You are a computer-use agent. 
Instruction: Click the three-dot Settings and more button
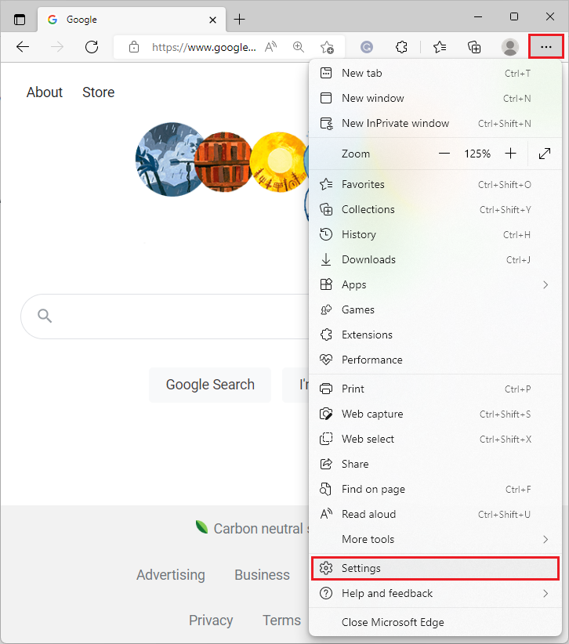click(546, 47)
